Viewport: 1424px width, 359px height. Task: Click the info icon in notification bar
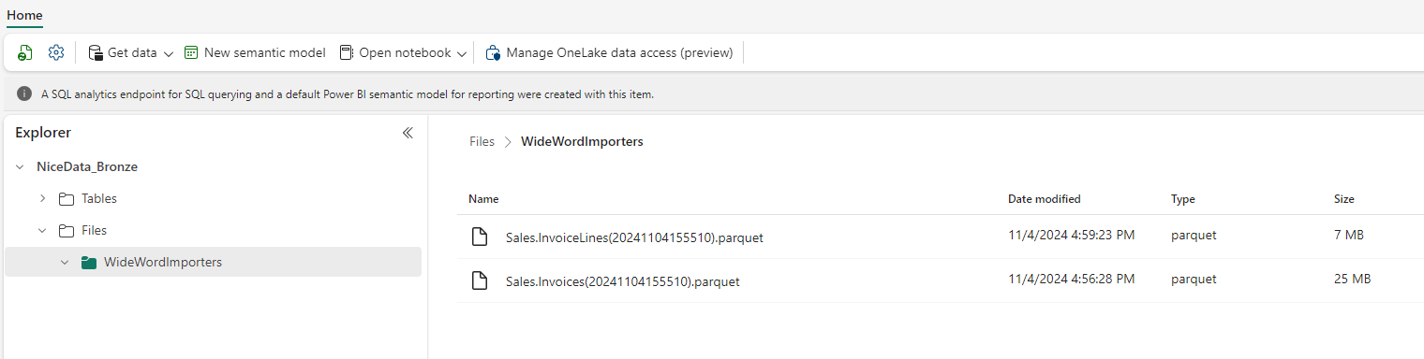tap(24, 94)
